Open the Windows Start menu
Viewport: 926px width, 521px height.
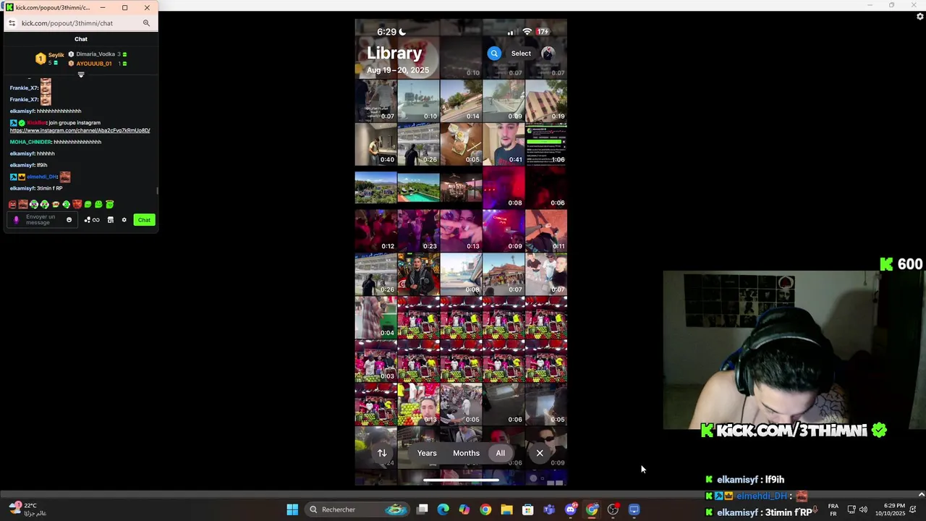292,509
